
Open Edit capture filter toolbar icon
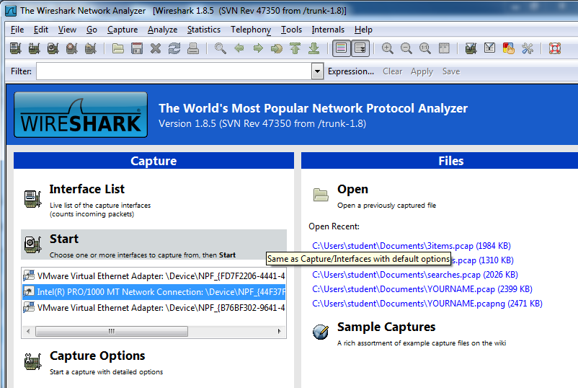471,48
